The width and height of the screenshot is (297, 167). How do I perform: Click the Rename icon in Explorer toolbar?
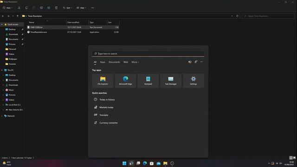tap(41, 8)
